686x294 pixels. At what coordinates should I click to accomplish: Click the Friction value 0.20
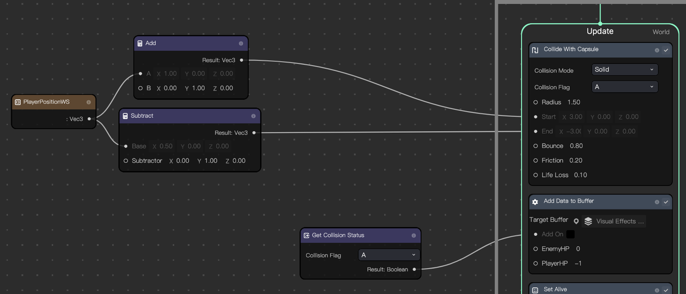[576, 160]
